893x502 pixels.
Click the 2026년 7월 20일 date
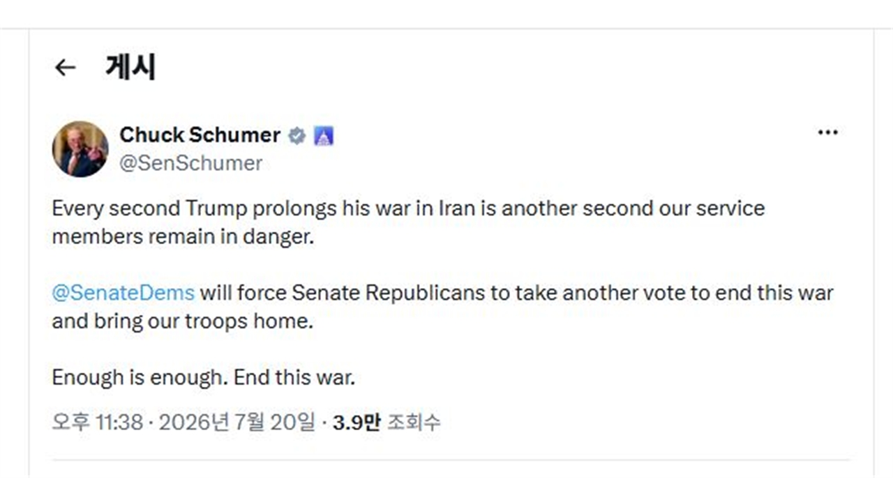pos(237,422)
